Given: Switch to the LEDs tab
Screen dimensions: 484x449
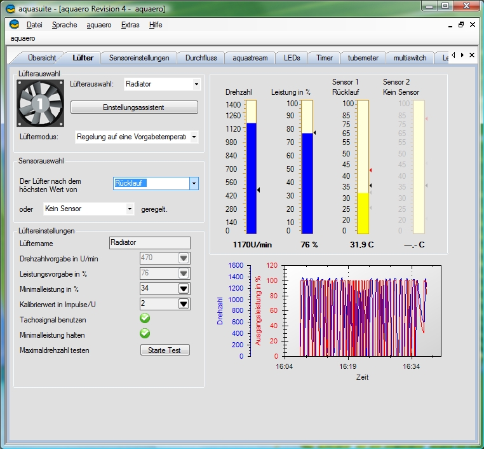Looking at the screenshot, I should (292, 58).
